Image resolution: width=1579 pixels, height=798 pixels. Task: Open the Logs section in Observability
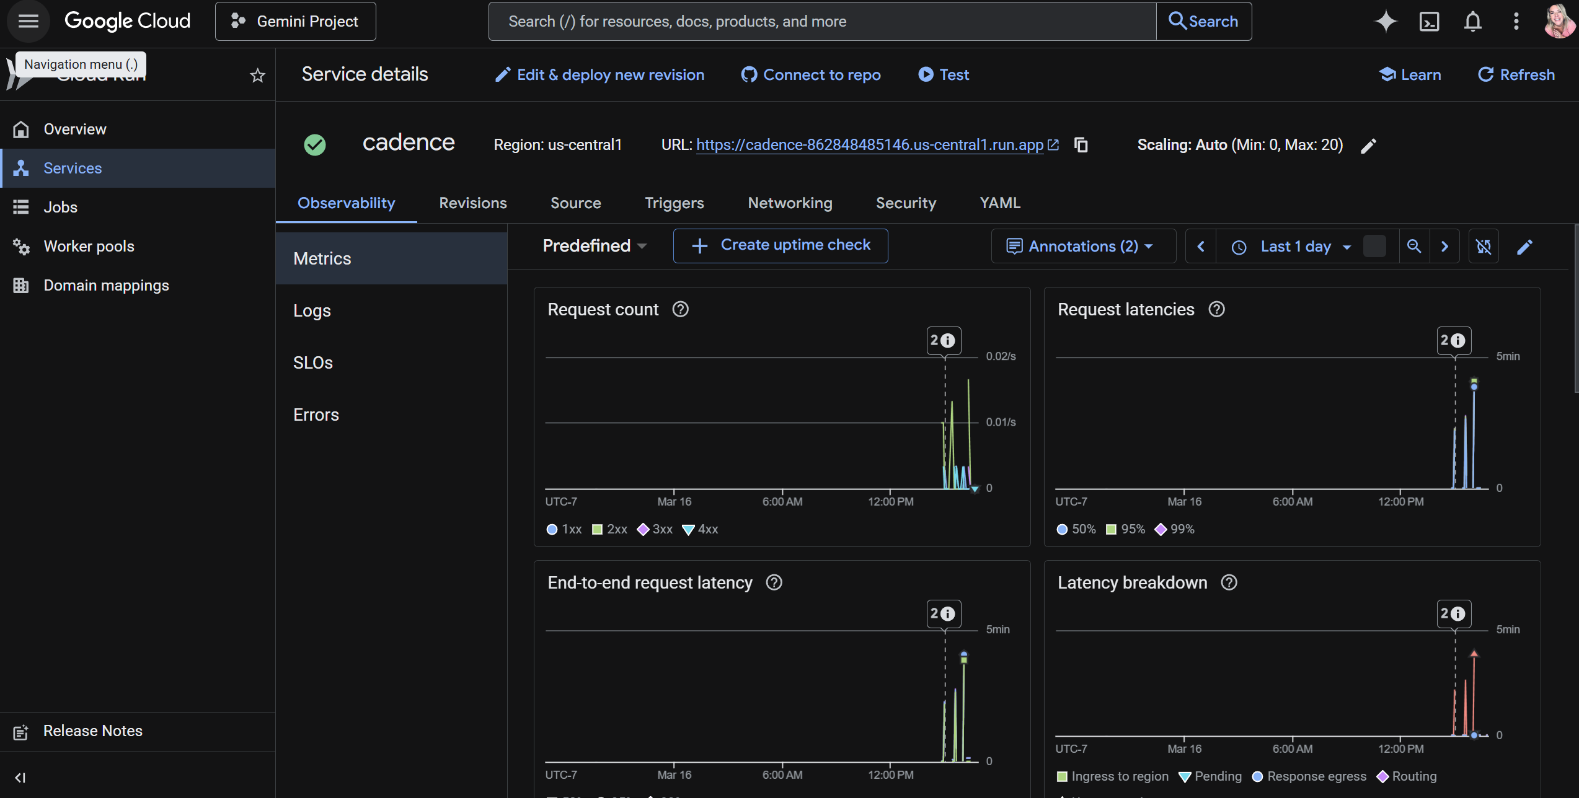point(312,310)
